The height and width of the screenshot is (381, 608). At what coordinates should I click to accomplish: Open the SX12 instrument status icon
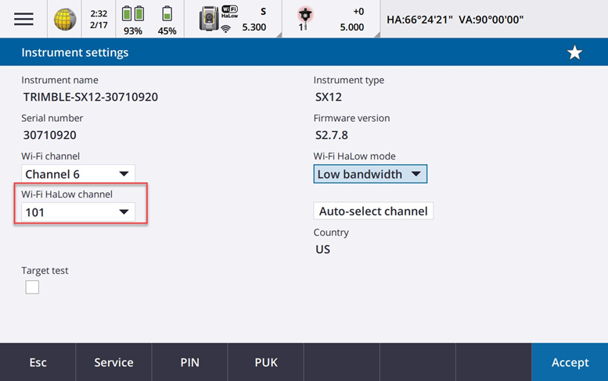pos(210,17)
